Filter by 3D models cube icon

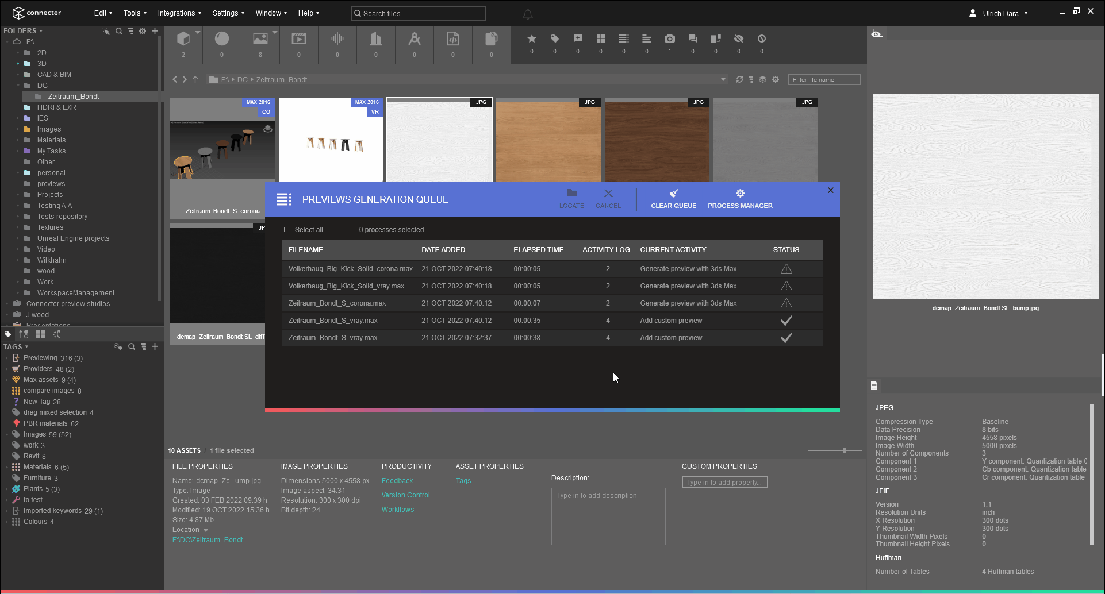coord(183,38)
